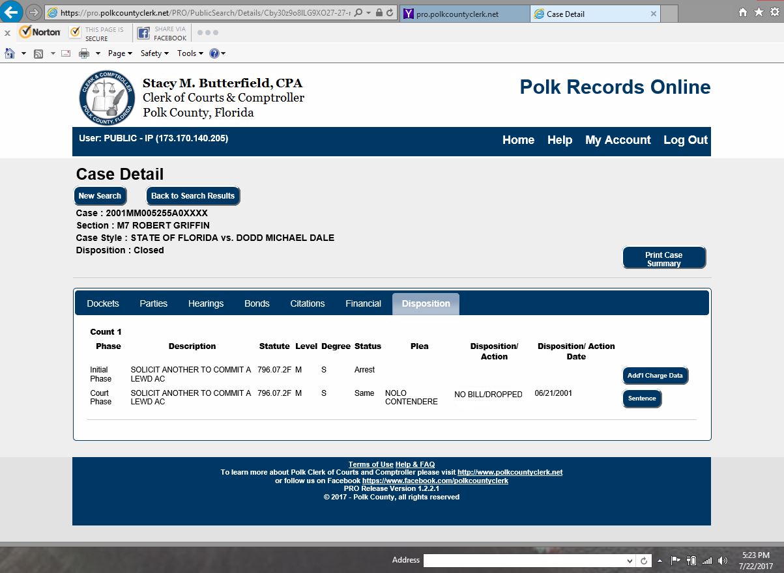The height and width of the screenshot is (573, 784).
Task: Open Help & FAQ footer link
Action: [x=415, y=464]
